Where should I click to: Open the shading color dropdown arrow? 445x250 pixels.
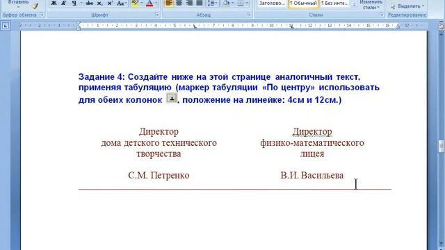(233, 3)
